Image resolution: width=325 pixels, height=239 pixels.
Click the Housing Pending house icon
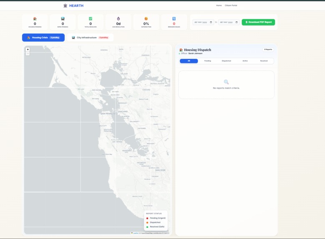pyautogui.click(x=35, y=19)
